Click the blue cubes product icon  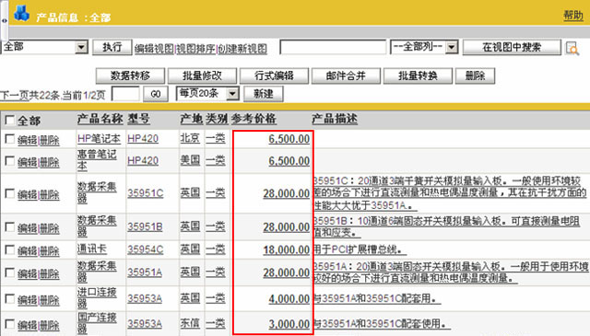click(22, 14)
